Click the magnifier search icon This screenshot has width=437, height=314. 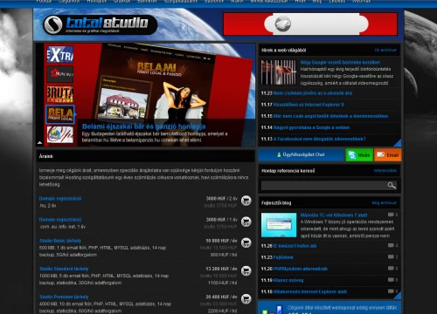[x=392, y=186]
